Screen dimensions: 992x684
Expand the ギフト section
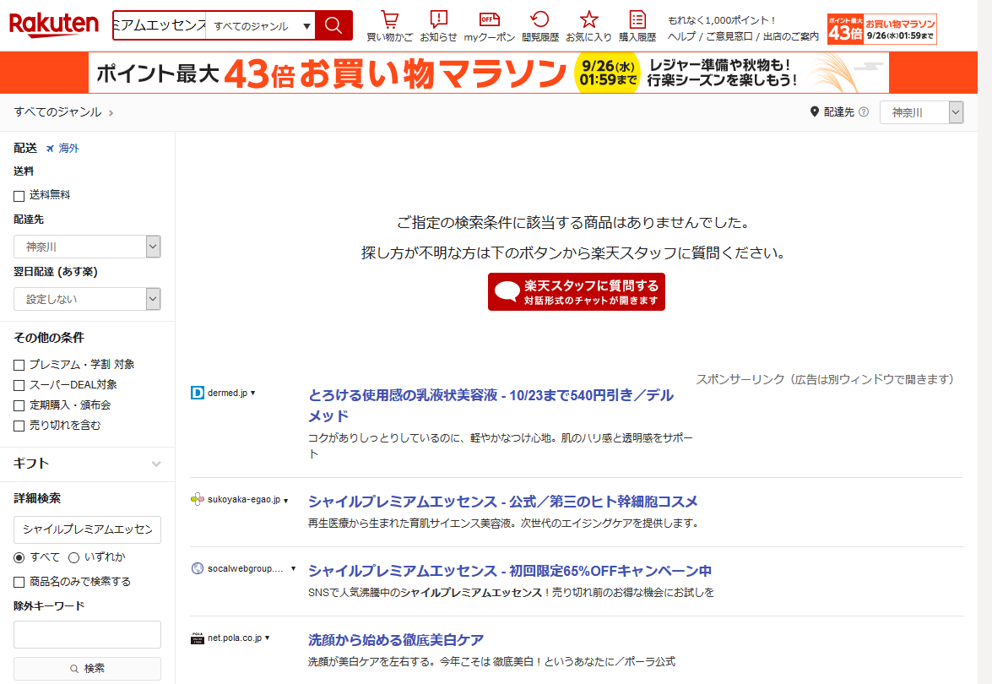[x=87, y=464]
